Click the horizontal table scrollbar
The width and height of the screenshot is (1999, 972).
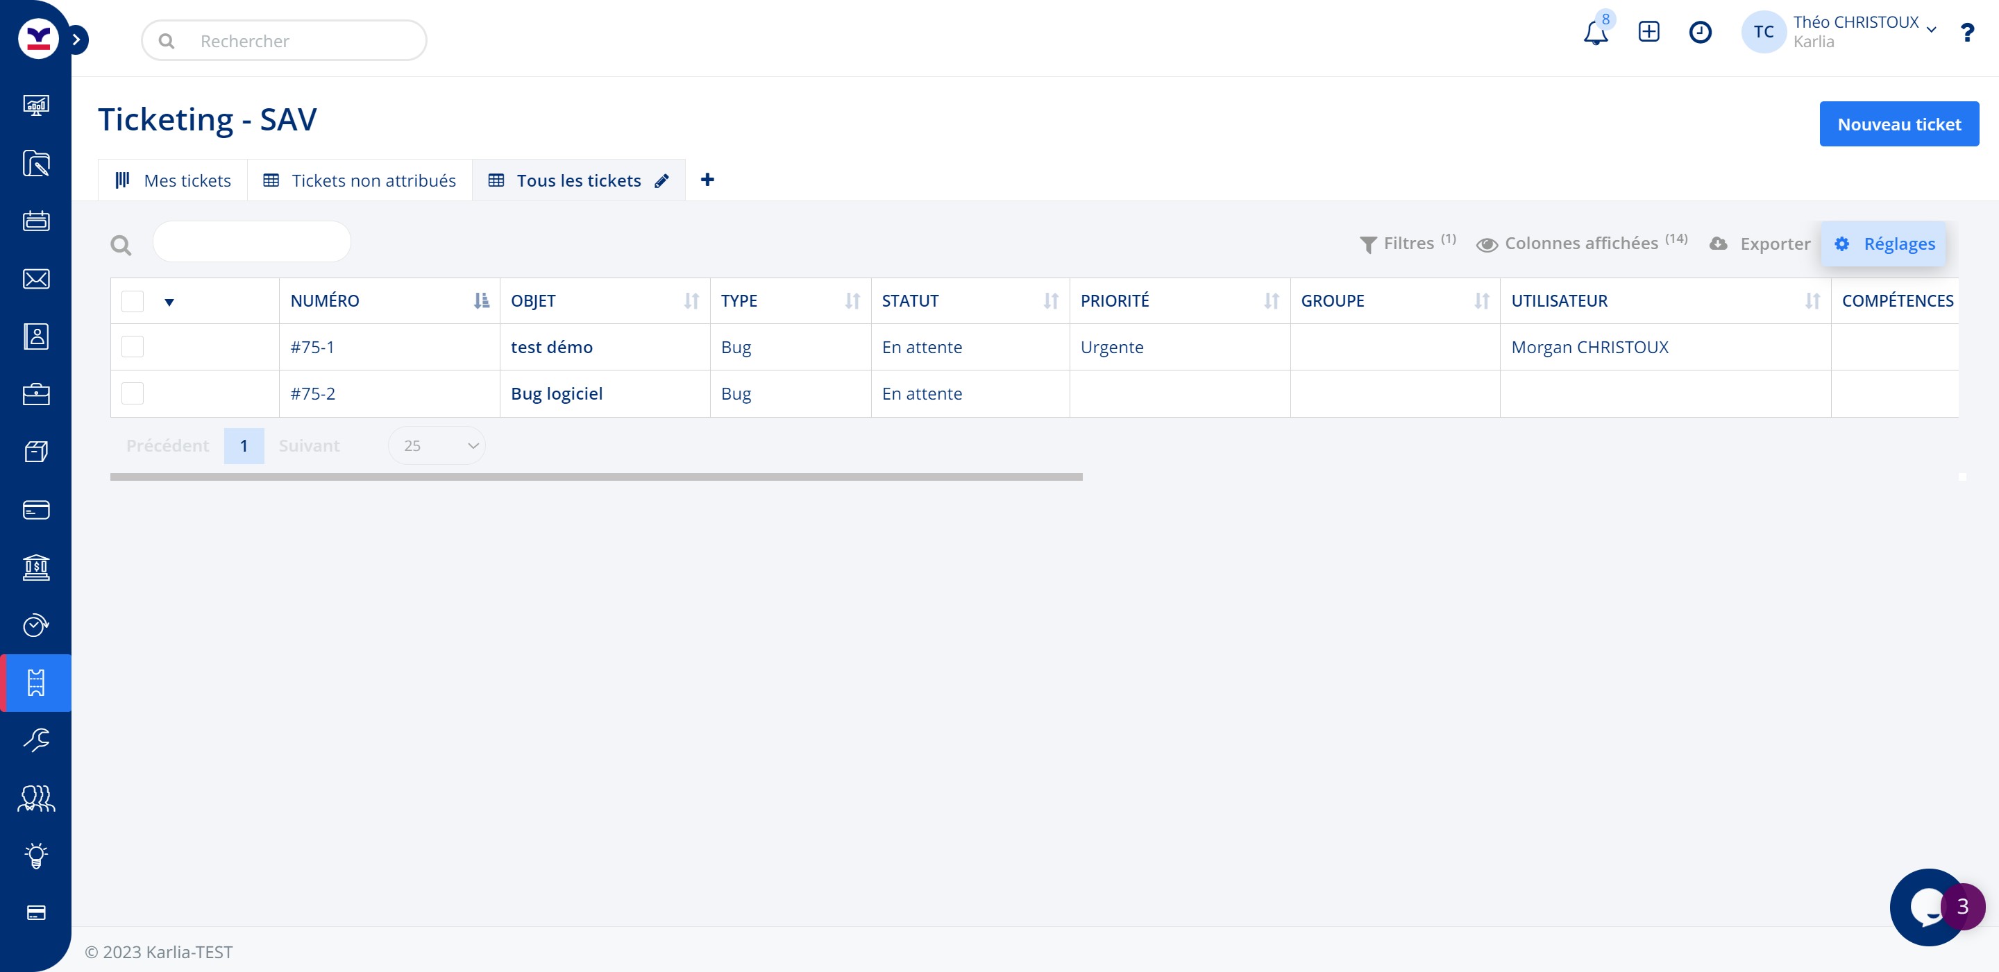point(596,477)
